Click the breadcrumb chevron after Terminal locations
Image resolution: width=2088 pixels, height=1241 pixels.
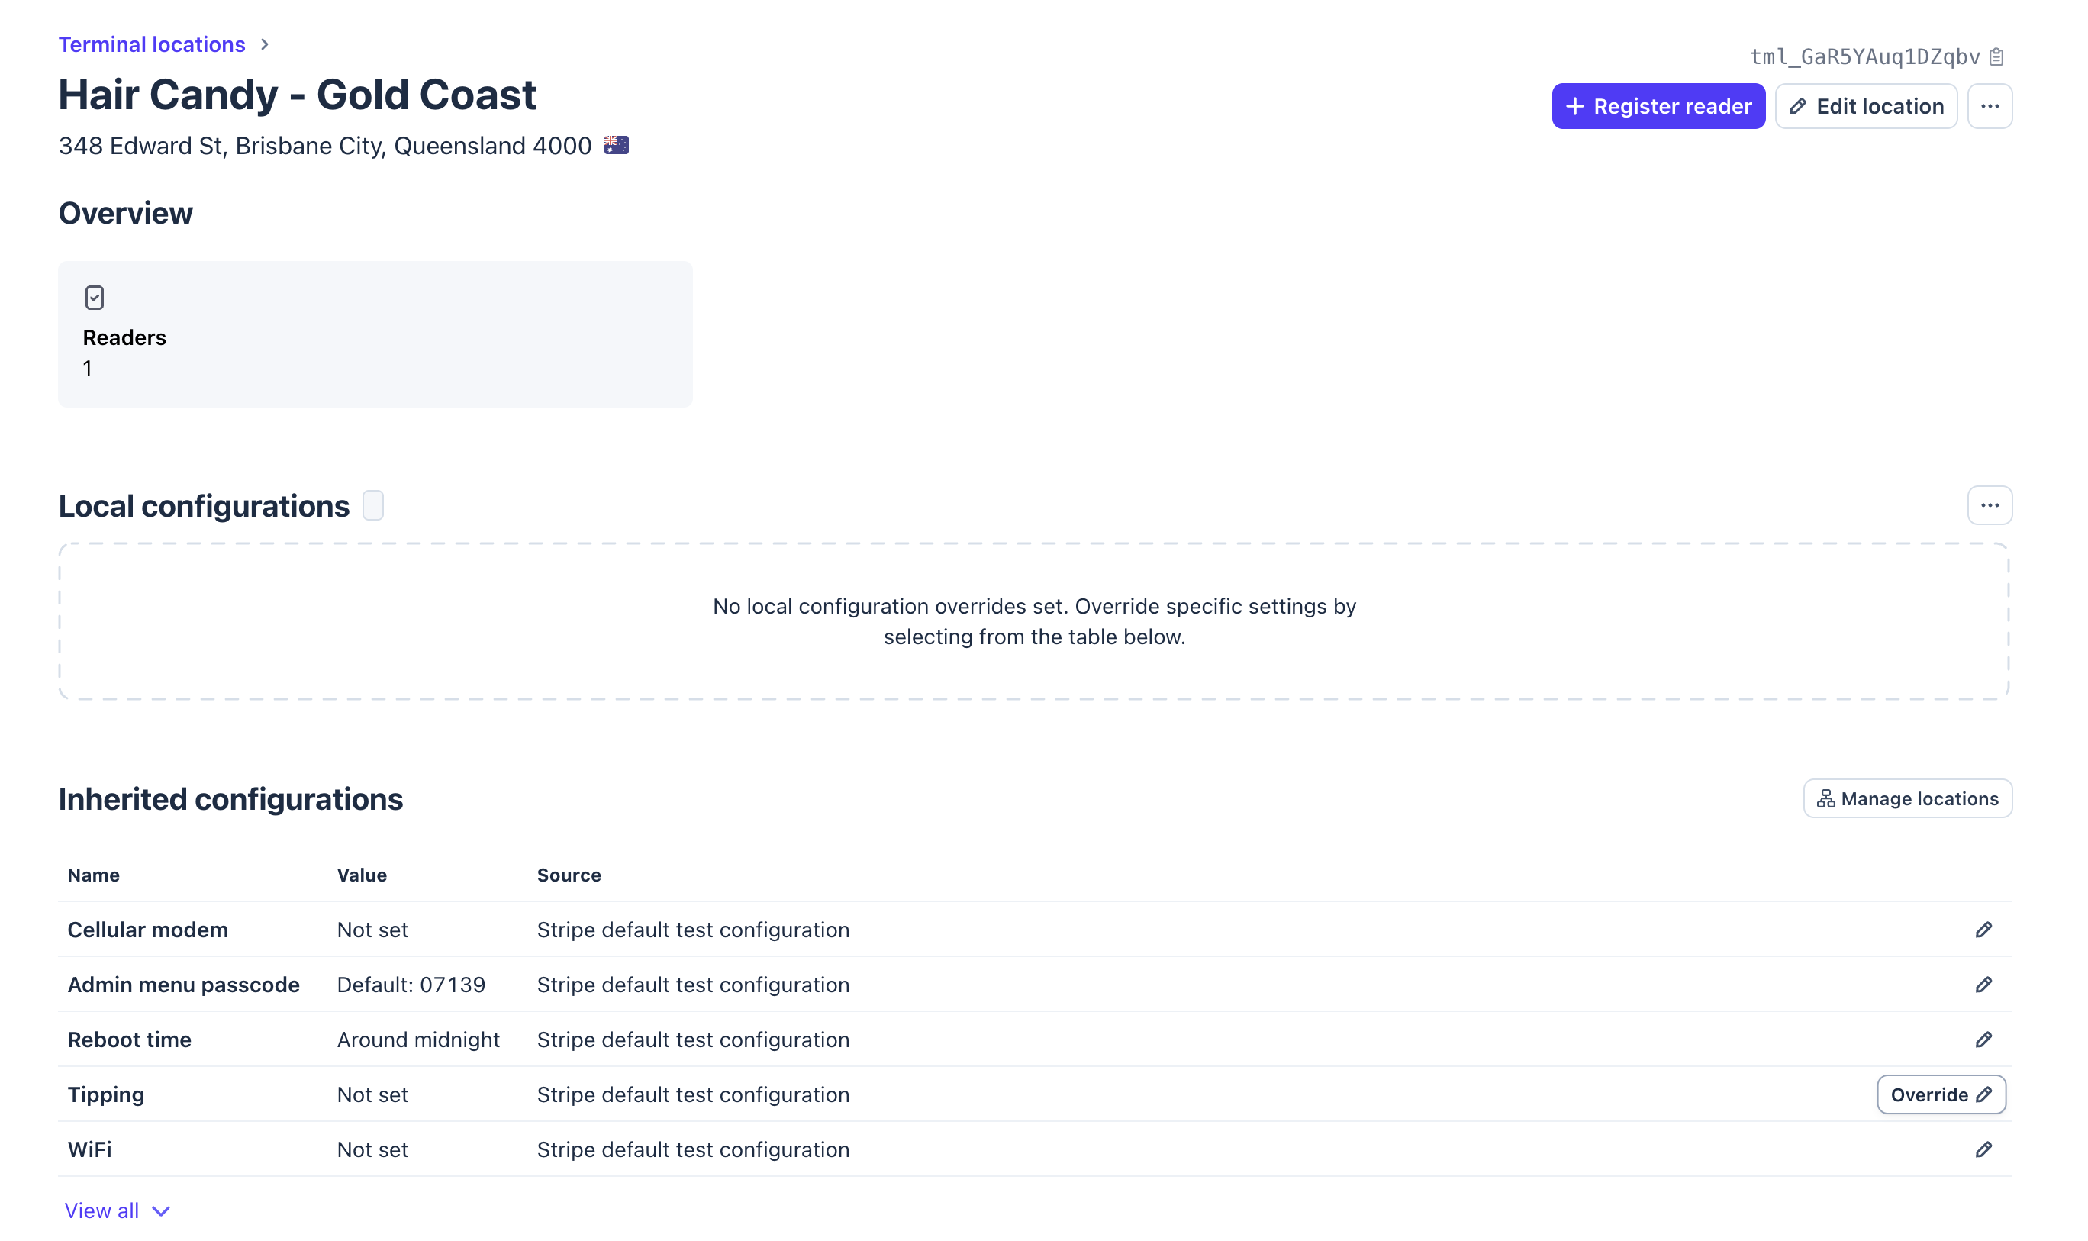[x=265, y=44]
